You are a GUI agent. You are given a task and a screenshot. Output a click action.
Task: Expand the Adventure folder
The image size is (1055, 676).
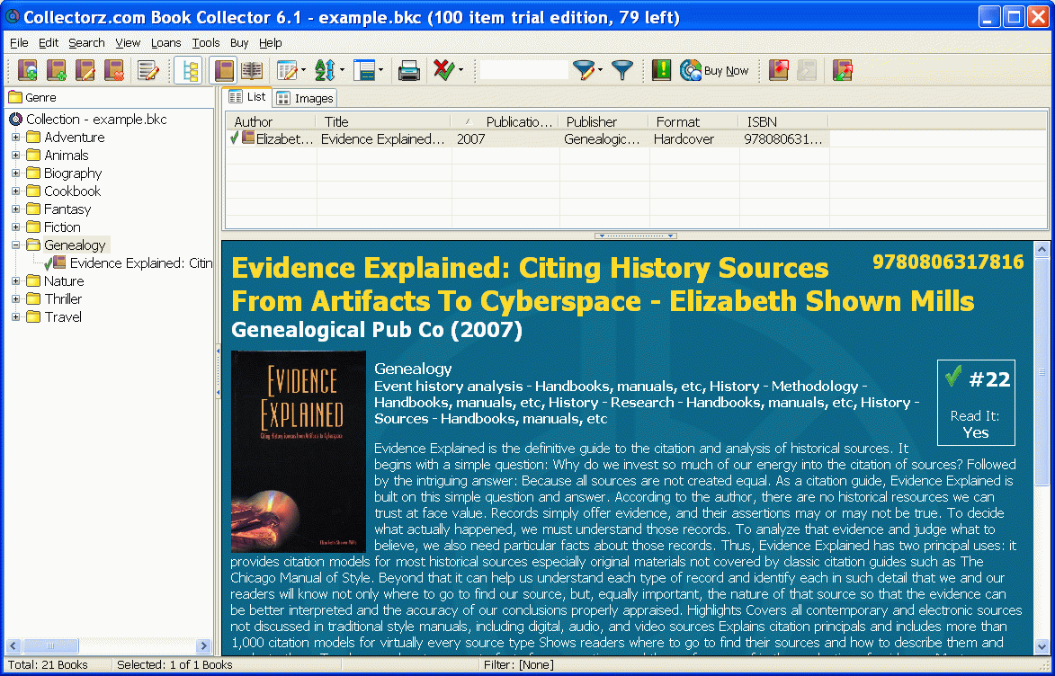coord(15,138)
